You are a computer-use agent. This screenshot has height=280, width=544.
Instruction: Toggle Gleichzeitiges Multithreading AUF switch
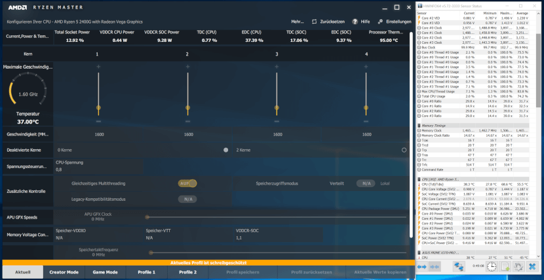coord(187,183)
